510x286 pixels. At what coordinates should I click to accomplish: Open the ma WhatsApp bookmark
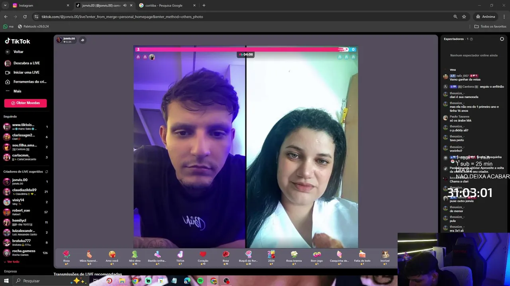point(8,26)
